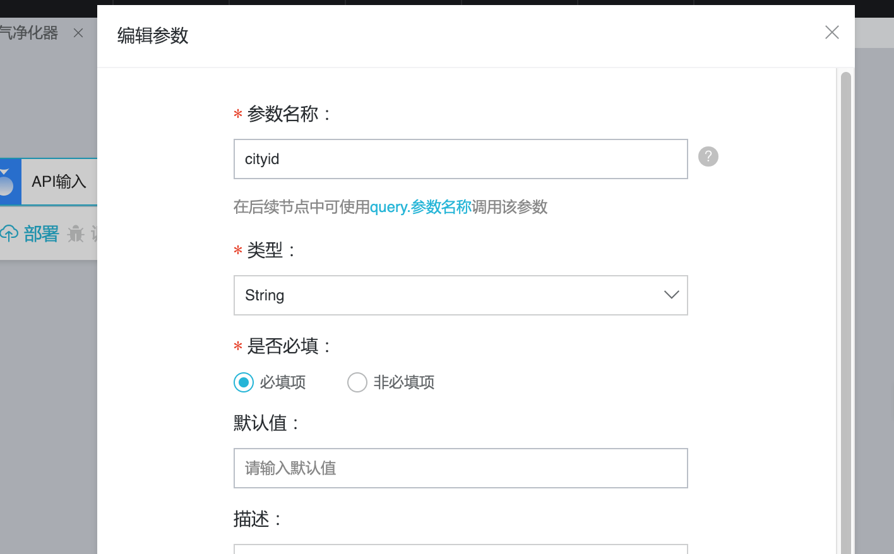Click the query.参数名称 link text
Image resolution: width=894 pixels, height=554 pixels.
point(420,207)
